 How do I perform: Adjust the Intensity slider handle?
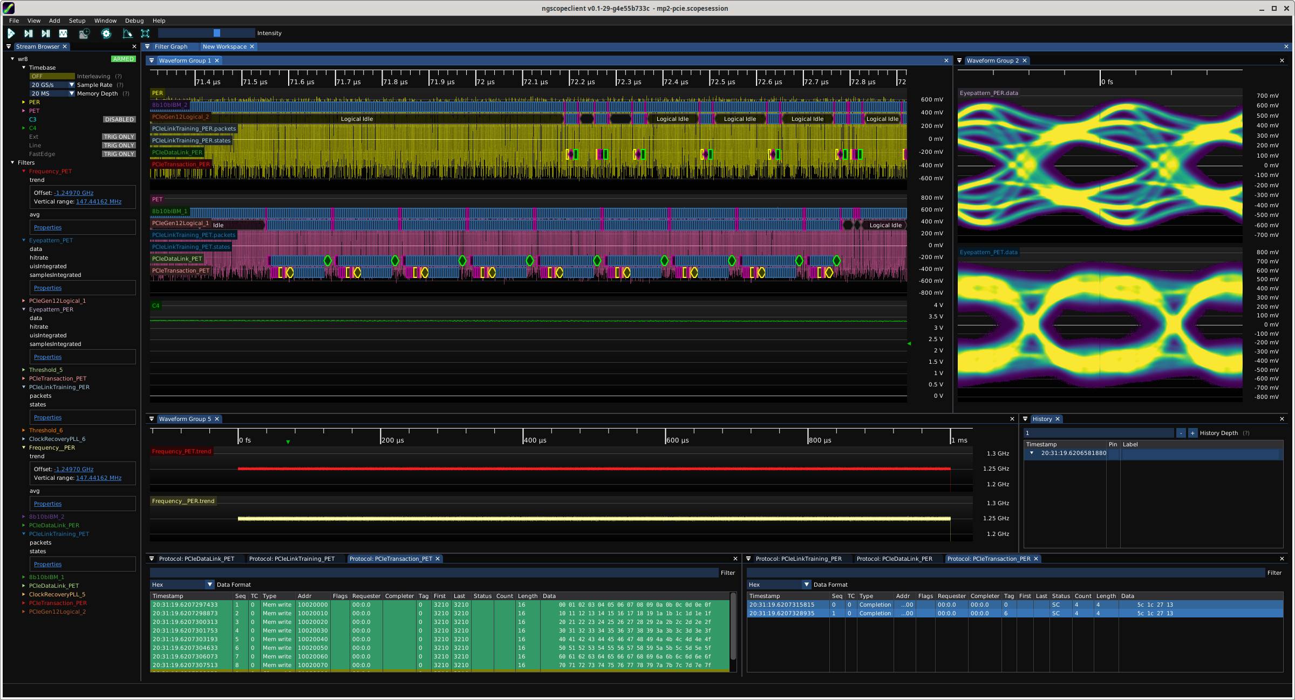click(x=217, y=33)
